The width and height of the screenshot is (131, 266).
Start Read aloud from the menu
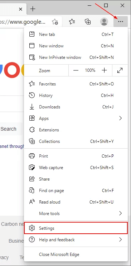click(x=76, y=202)
